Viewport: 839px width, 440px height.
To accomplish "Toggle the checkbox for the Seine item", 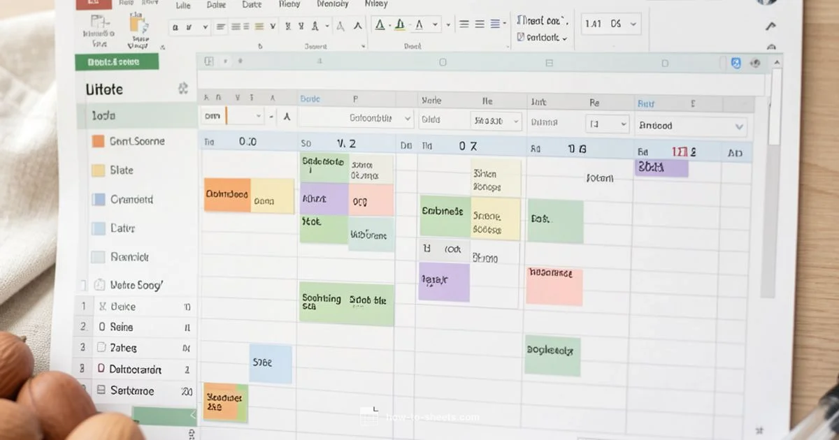I will pos(101,326).
